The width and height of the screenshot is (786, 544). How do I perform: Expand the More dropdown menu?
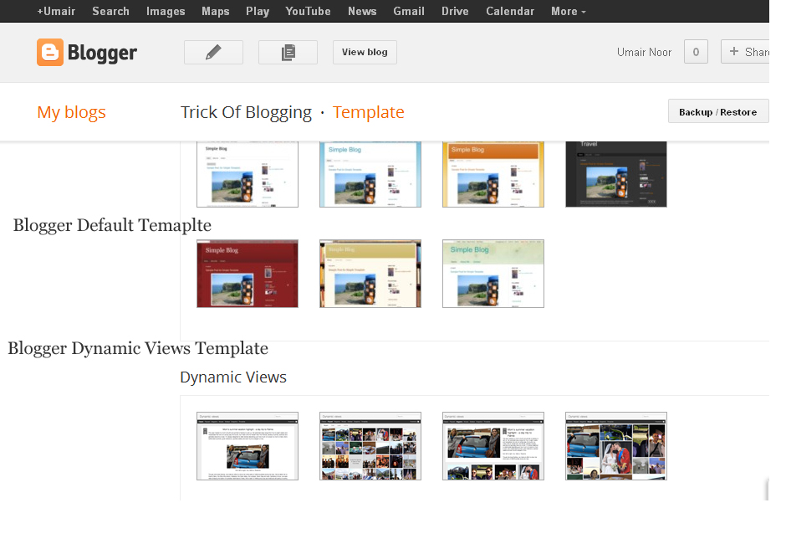click(x=568, y=11)
